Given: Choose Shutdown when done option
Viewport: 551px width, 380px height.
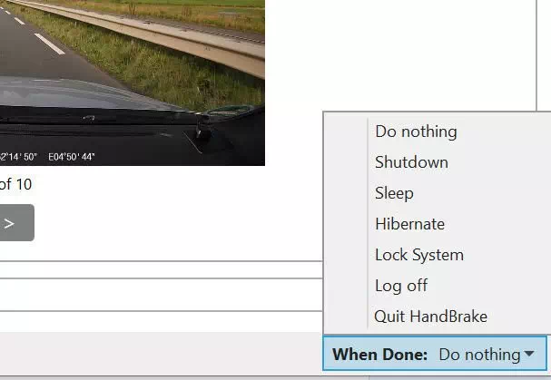Looking at the screenshot, I should (x=438, y=162).
